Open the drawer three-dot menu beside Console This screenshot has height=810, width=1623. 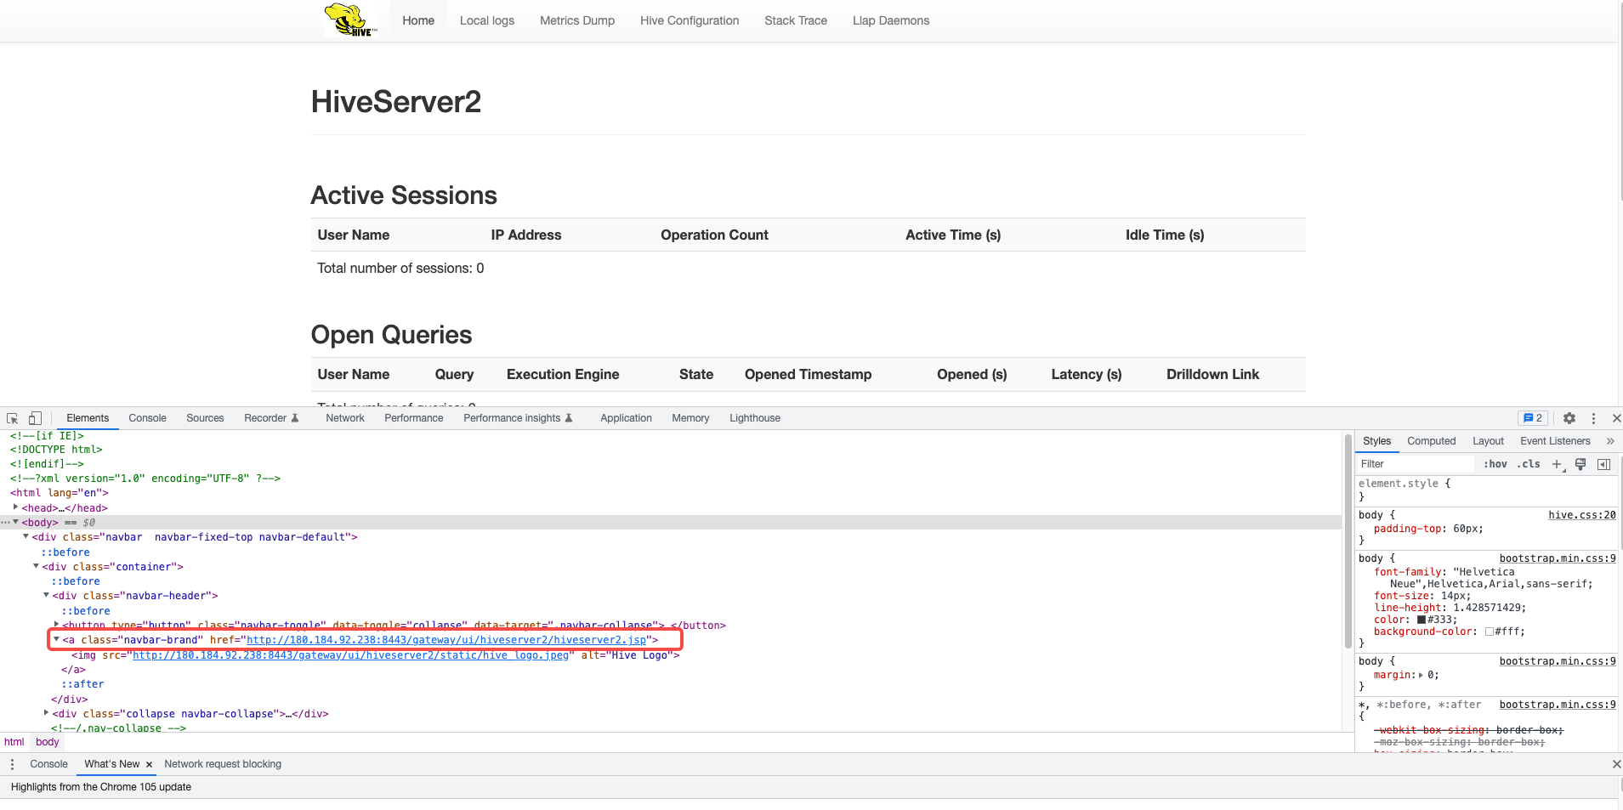point(12,764)
